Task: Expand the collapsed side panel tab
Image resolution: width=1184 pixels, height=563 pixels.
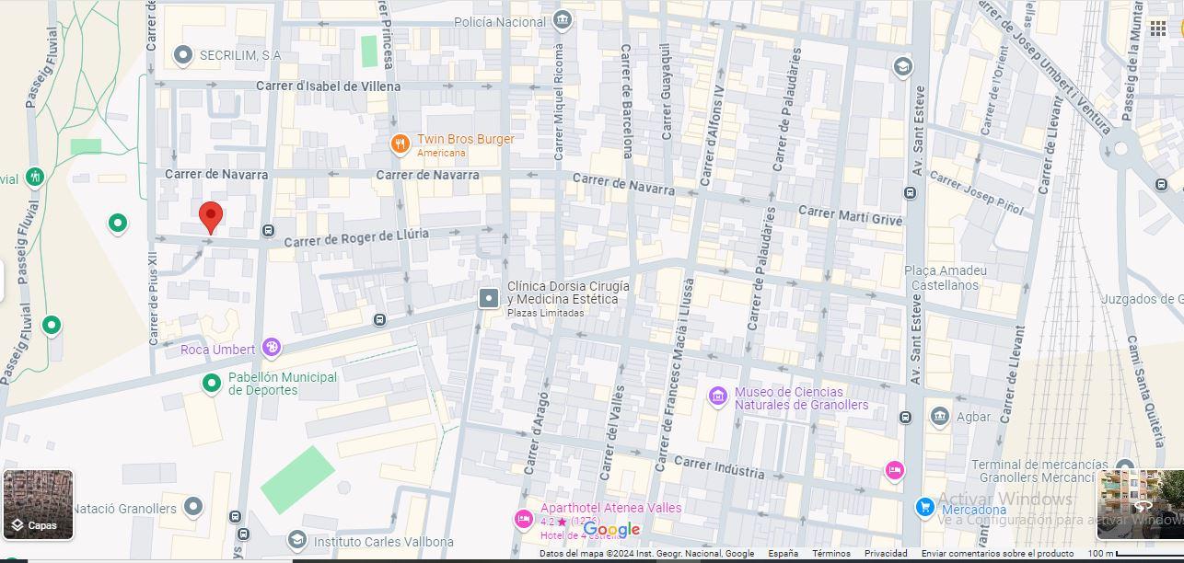Action: (x=2, y=281)
